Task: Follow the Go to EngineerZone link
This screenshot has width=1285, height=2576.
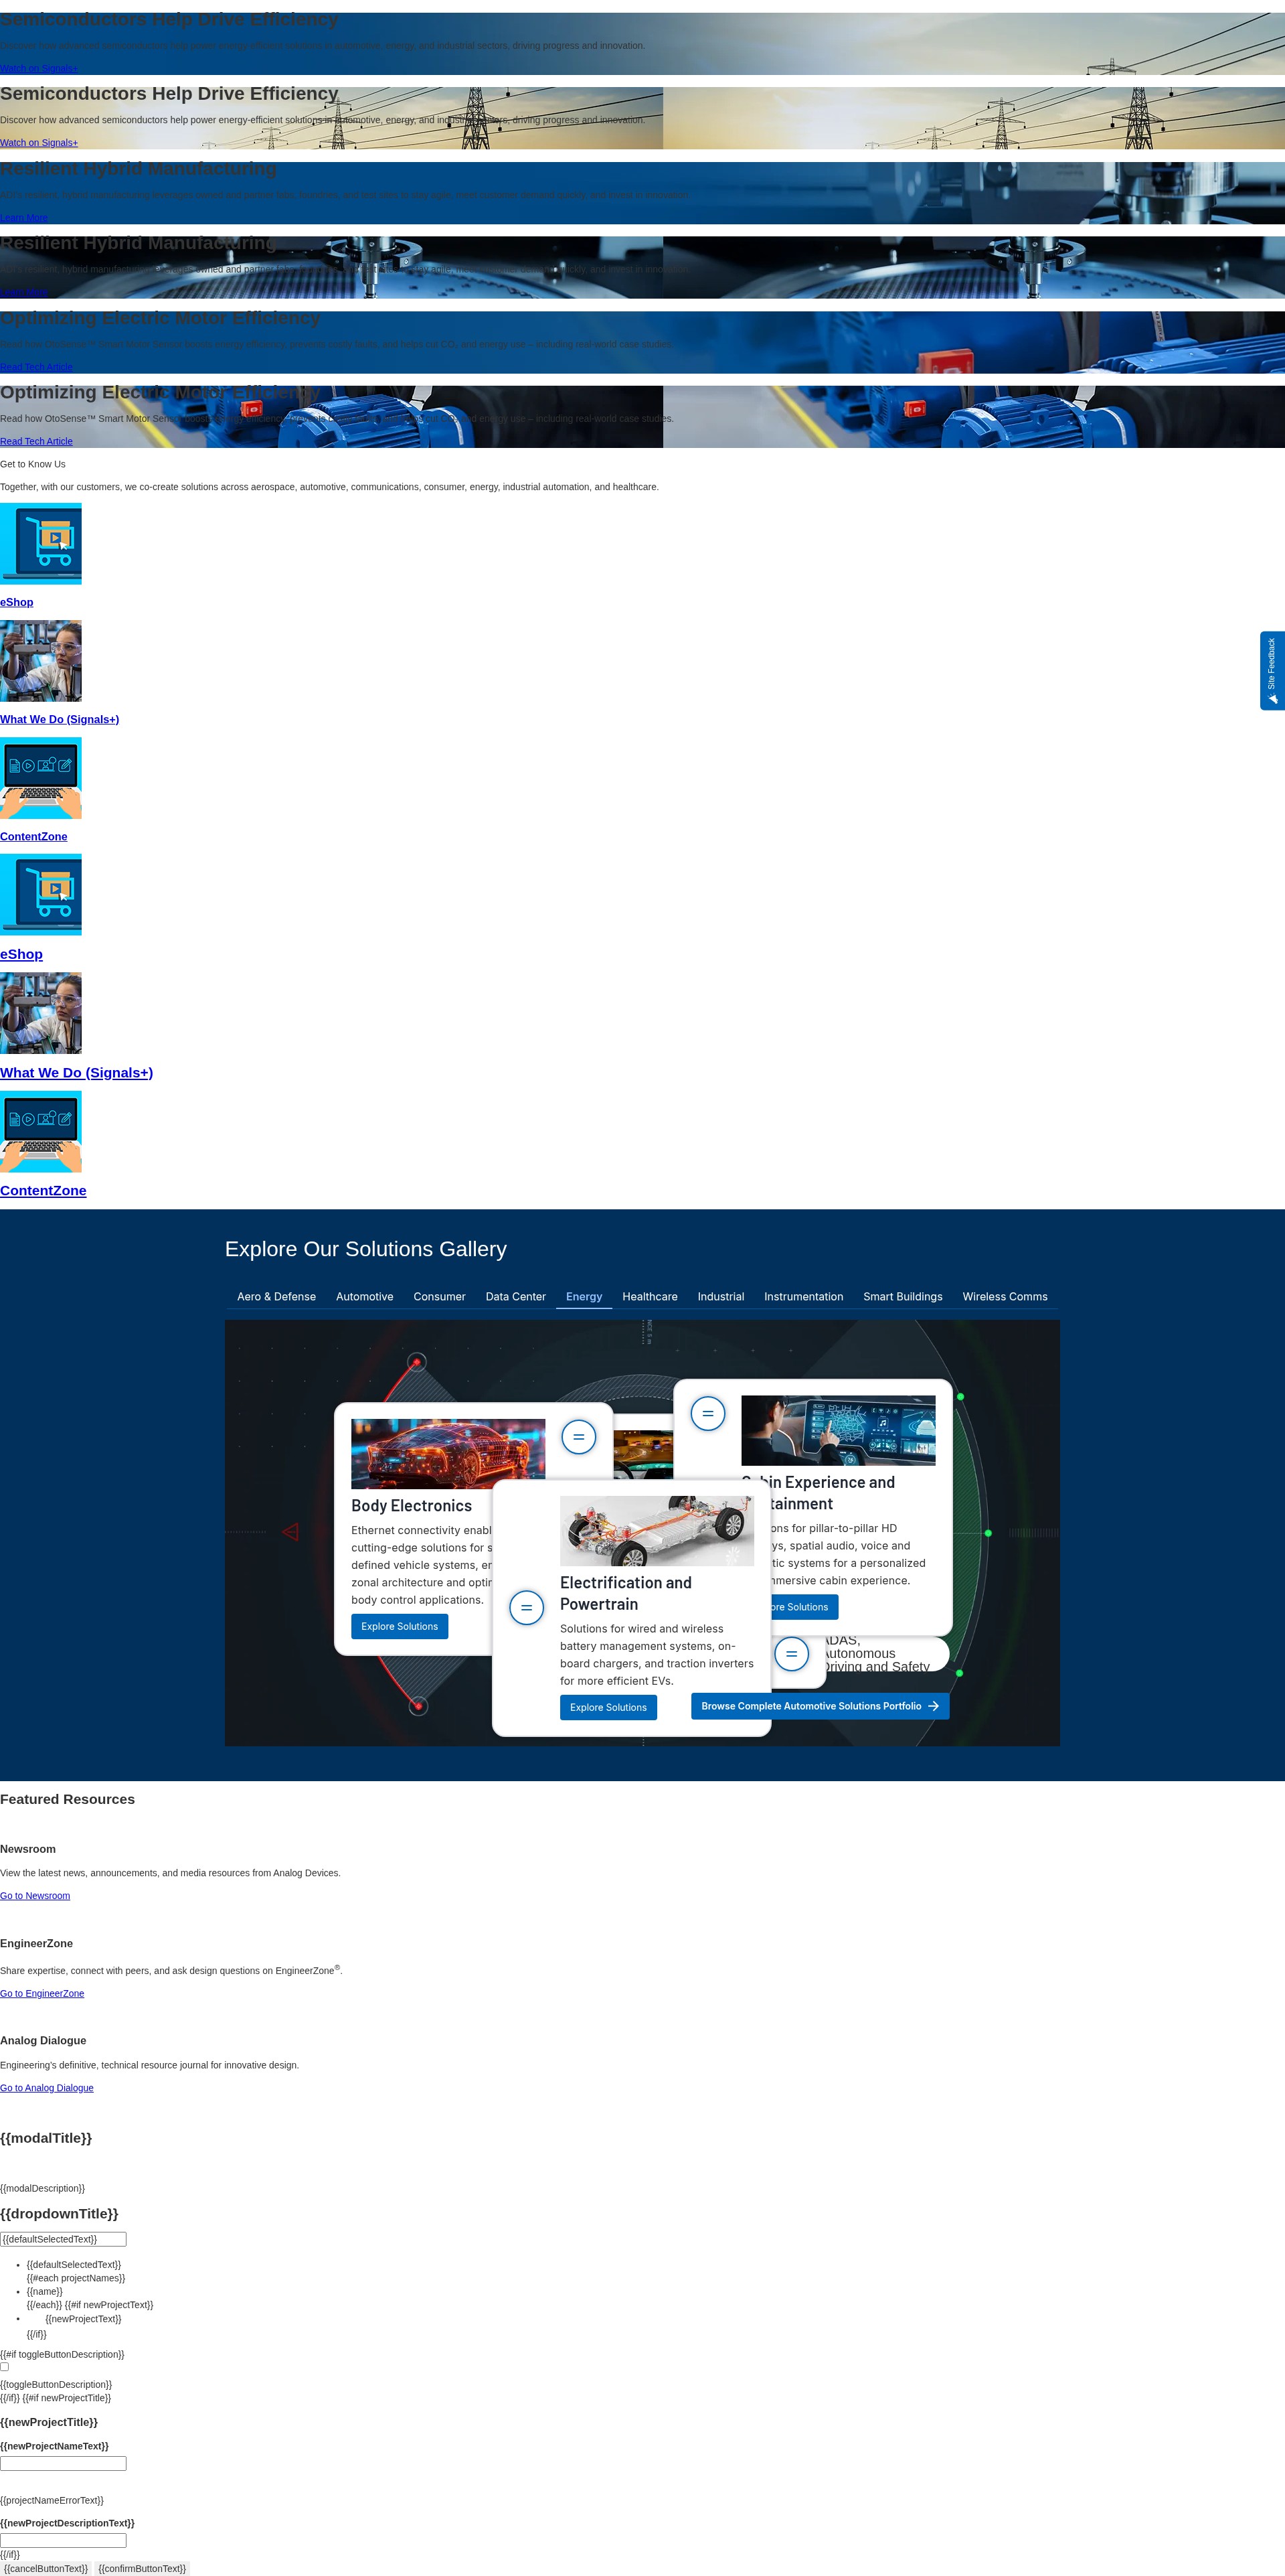Action: point(42,1993)
